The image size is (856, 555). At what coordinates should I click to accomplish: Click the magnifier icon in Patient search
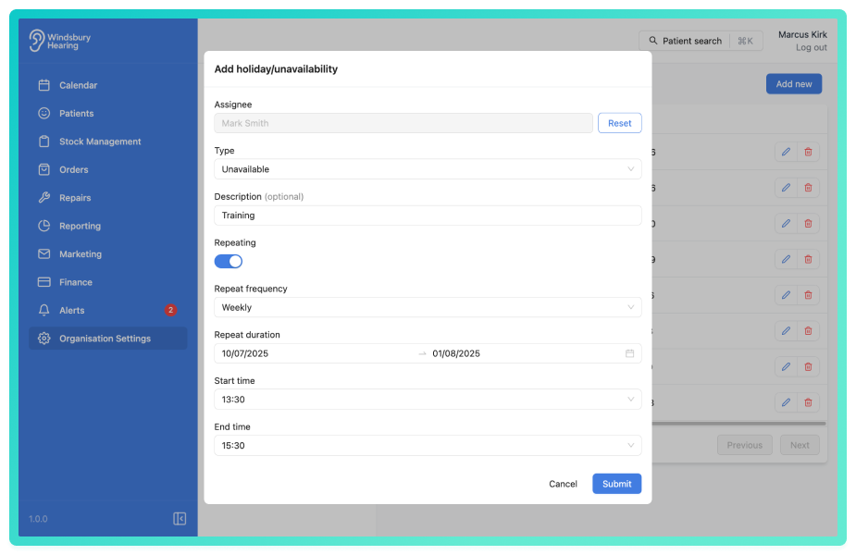653,41
